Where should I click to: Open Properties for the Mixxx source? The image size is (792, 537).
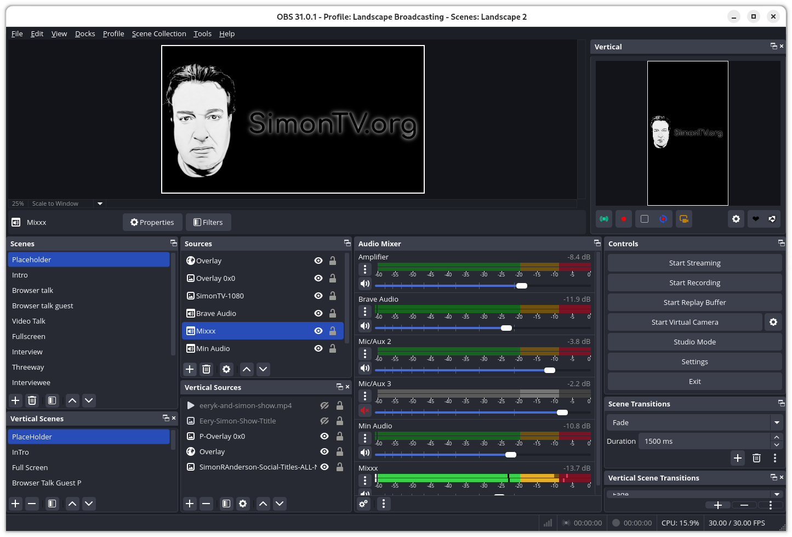click(x=152, y=222)
